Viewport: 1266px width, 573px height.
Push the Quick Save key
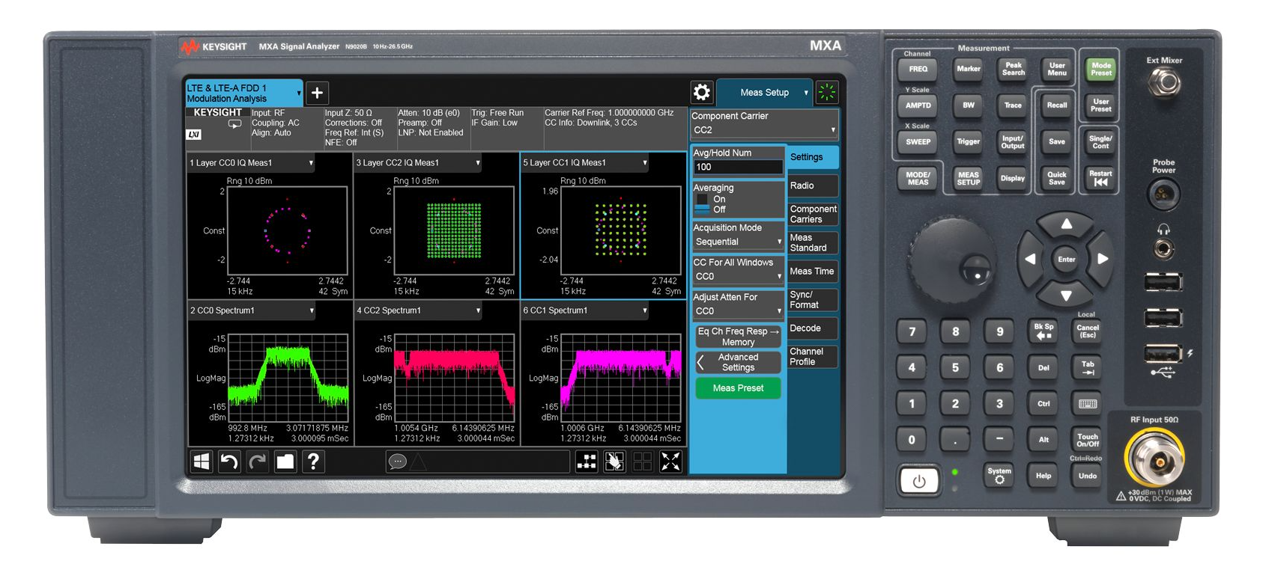tap(1056, 178)
